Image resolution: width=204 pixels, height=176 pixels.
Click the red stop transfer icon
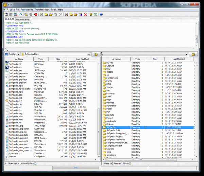pyautogui.click(x=36, y=15)
